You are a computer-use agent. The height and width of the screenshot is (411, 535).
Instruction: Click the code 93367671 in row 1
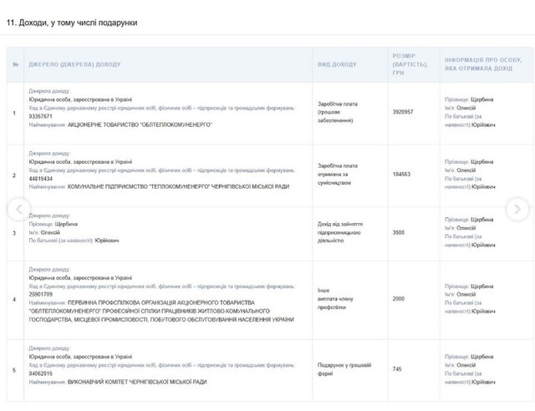41,116
